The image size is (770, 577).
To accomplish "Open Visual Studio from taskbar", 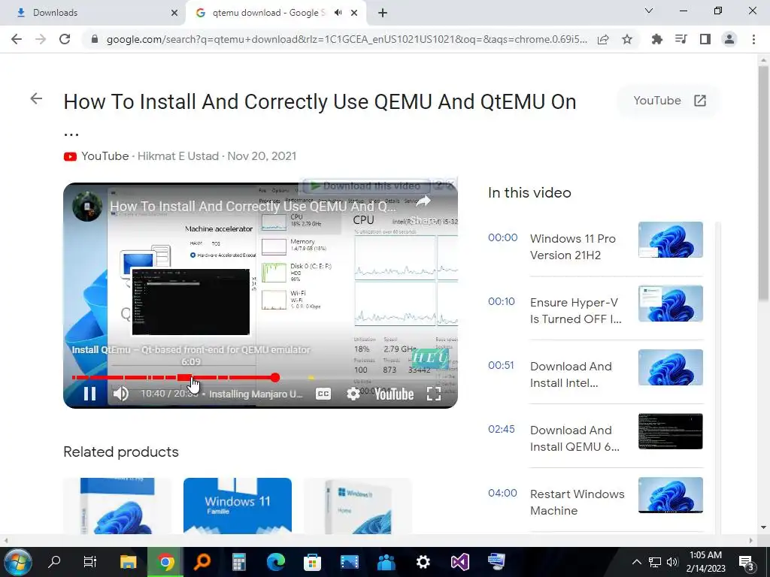I will 460,562.
